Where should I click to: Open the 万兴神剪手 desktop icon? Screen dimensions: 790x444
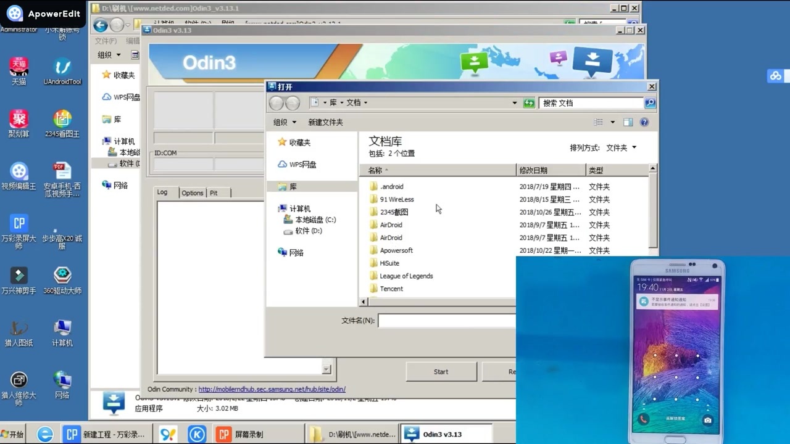point(19,281)
